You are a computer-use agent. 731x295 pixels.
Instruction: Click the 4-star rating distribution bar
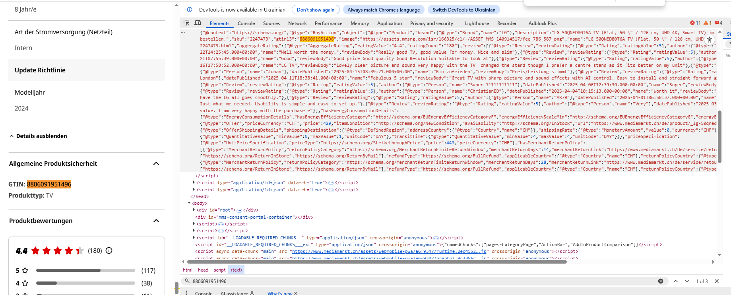[85, 283]
